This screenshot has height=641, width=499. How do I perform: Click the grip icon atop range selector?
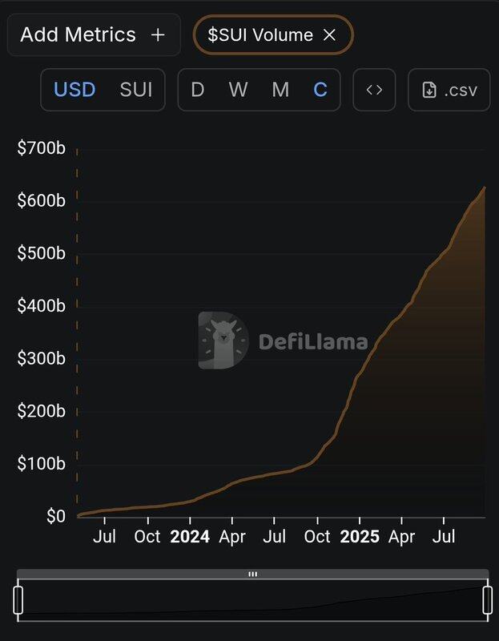pos(253,574)
